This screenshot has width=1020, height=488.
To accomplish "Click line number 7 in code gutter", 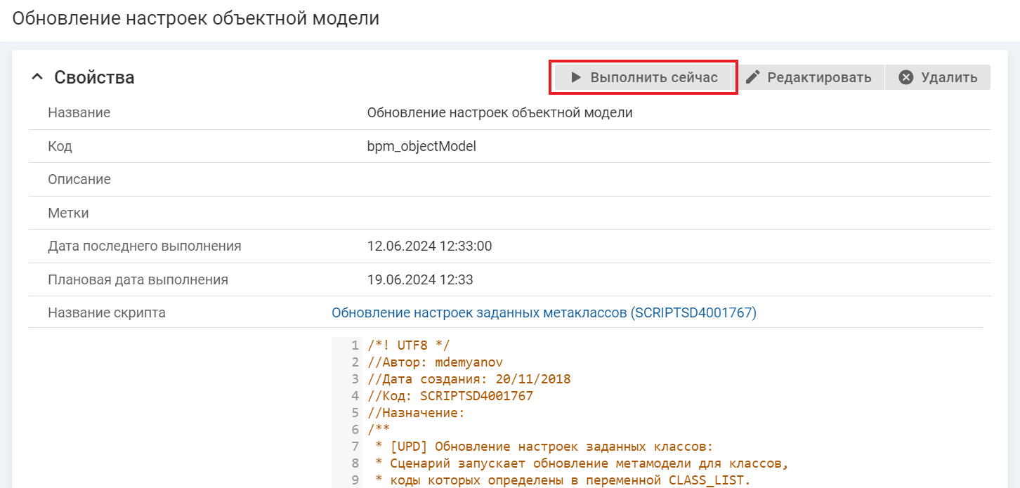I will click(x=355, y=447).
